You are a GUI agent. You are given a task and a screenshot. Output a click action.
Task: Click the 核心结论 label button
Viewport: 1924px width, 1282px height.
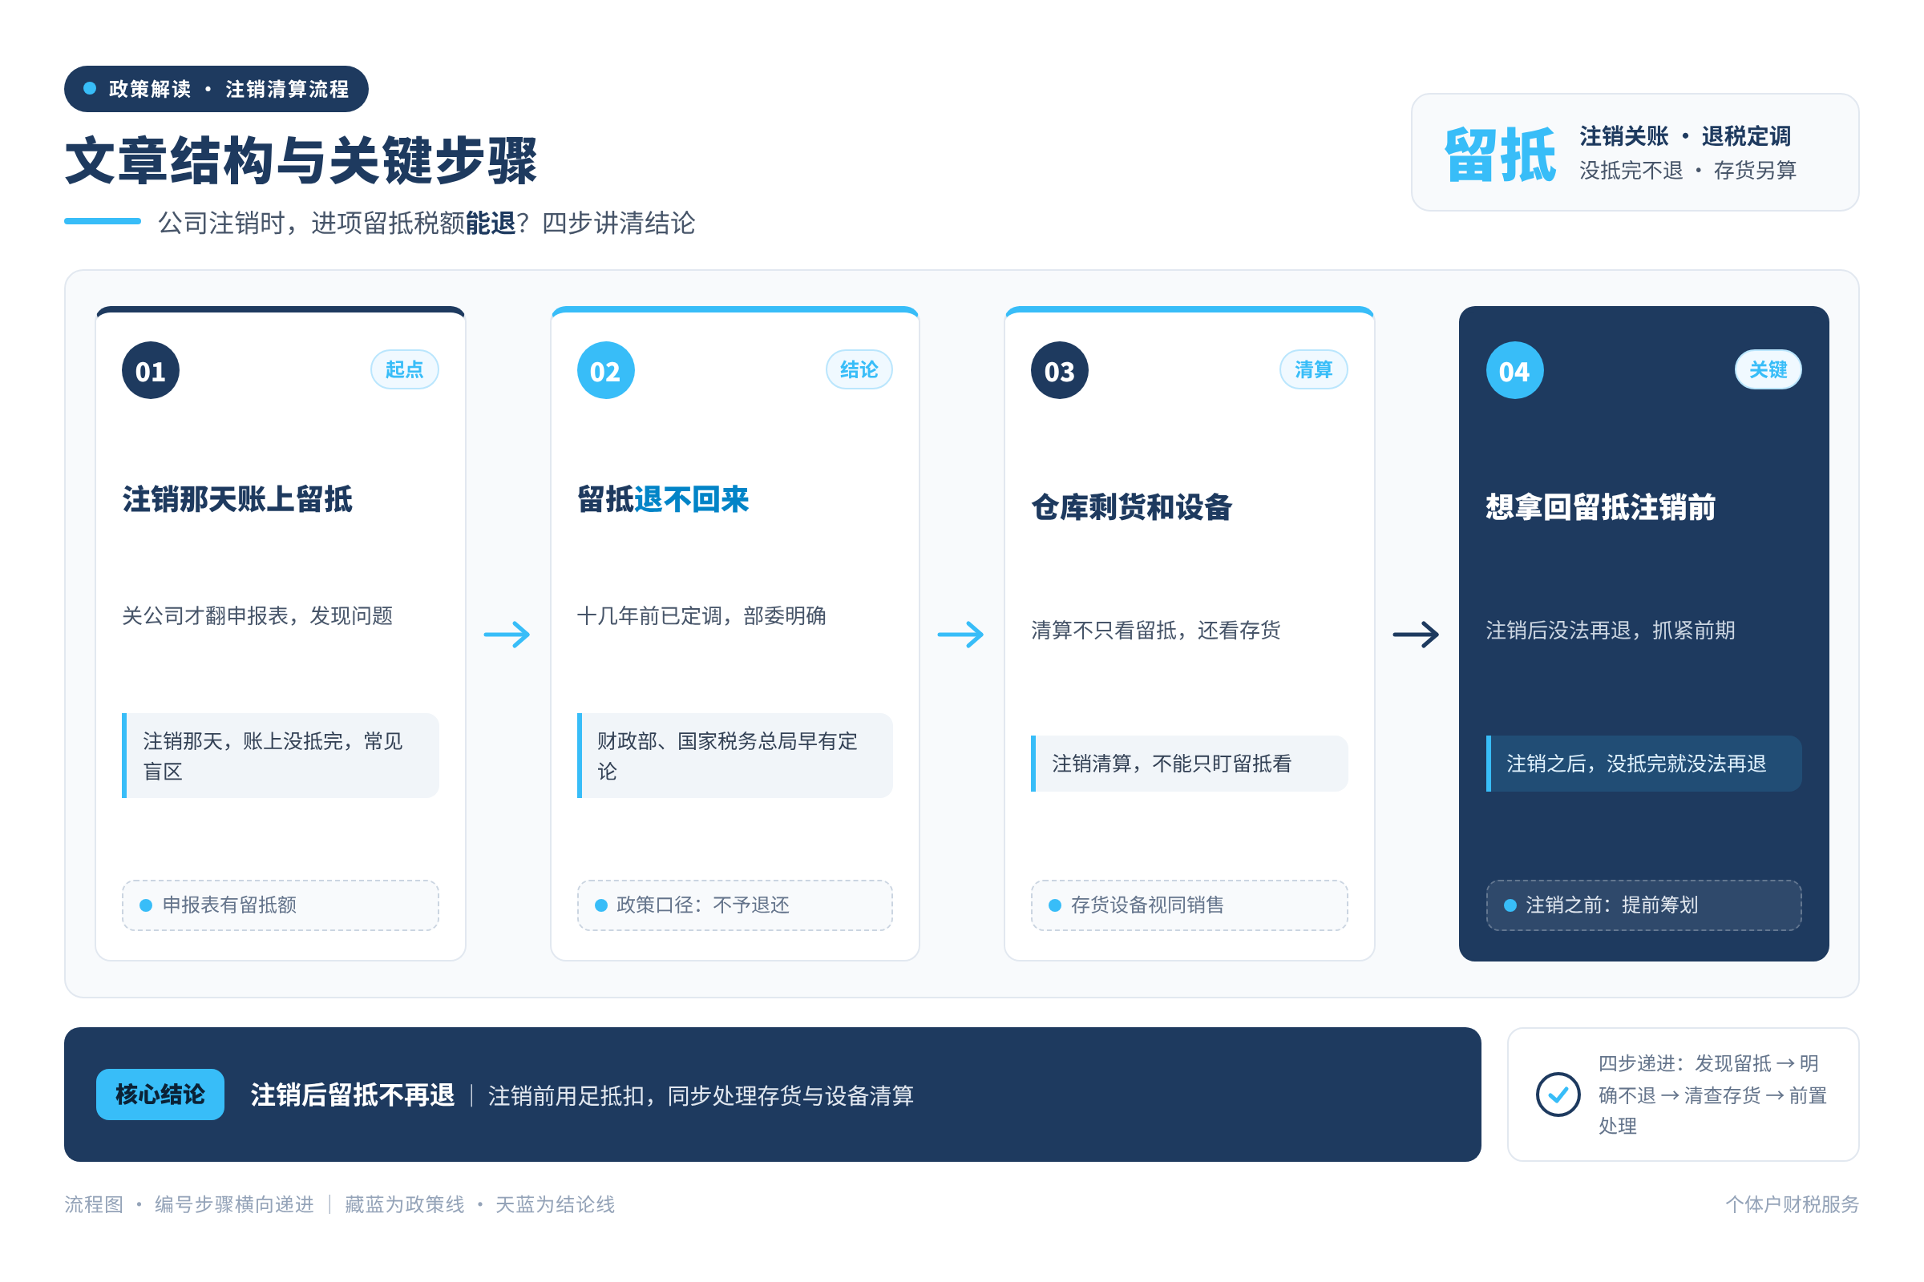pyautogui.click(x=160, y=1094)
